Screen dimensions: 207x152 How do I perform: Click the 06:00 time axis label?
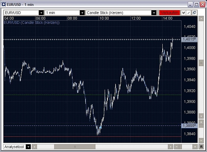click(x=40, y=18)
